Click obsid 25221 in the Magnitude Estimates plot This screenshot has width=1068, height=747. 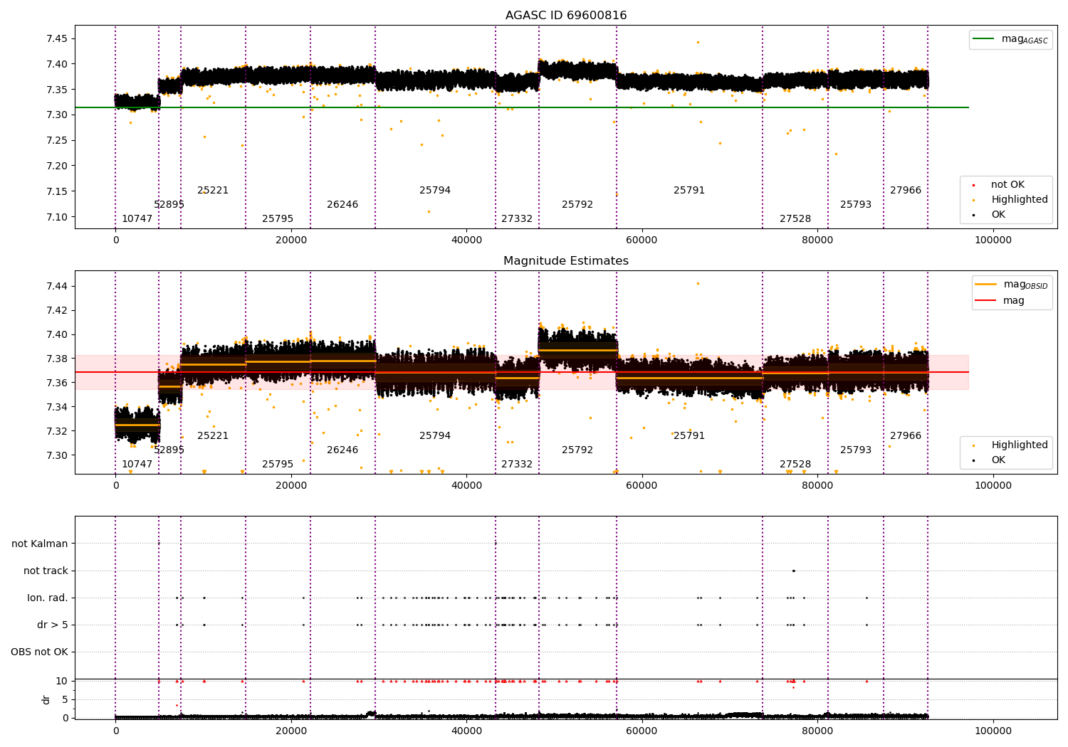coord(213,436)
